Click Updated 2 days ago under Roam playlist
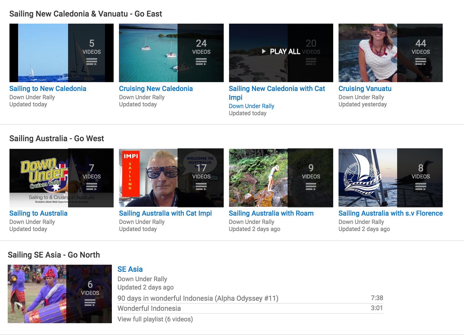Screen dimensions: 464x335 click(254, 229)
